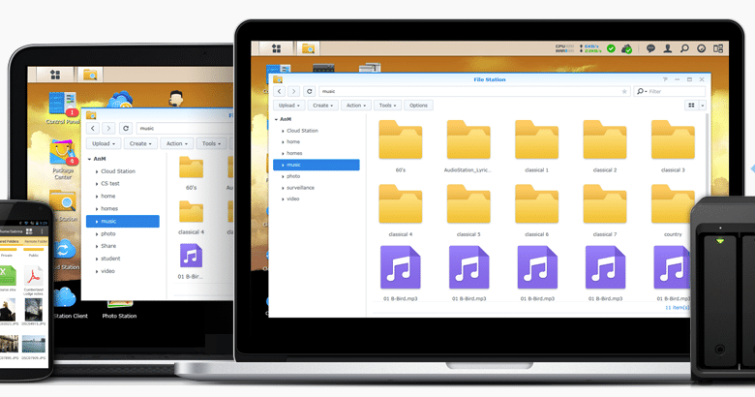Open Photo Station on the tablet desktop
The image size is (755, 397).
pos(119,310)
